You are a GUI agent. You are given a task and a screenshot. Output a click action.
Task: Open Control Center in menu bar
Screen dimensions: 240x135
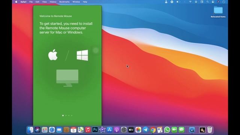(213, 2)
